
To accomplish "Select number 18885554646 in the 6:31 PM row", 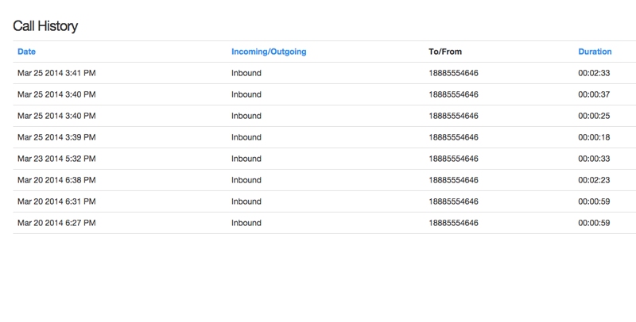I will point(453,202).
